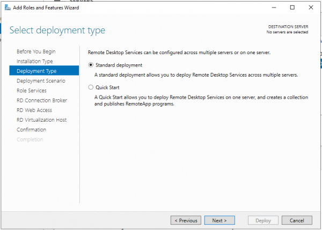Open the Role Services step
Viewport: 322px width, 230px height.
coord(32,91)
